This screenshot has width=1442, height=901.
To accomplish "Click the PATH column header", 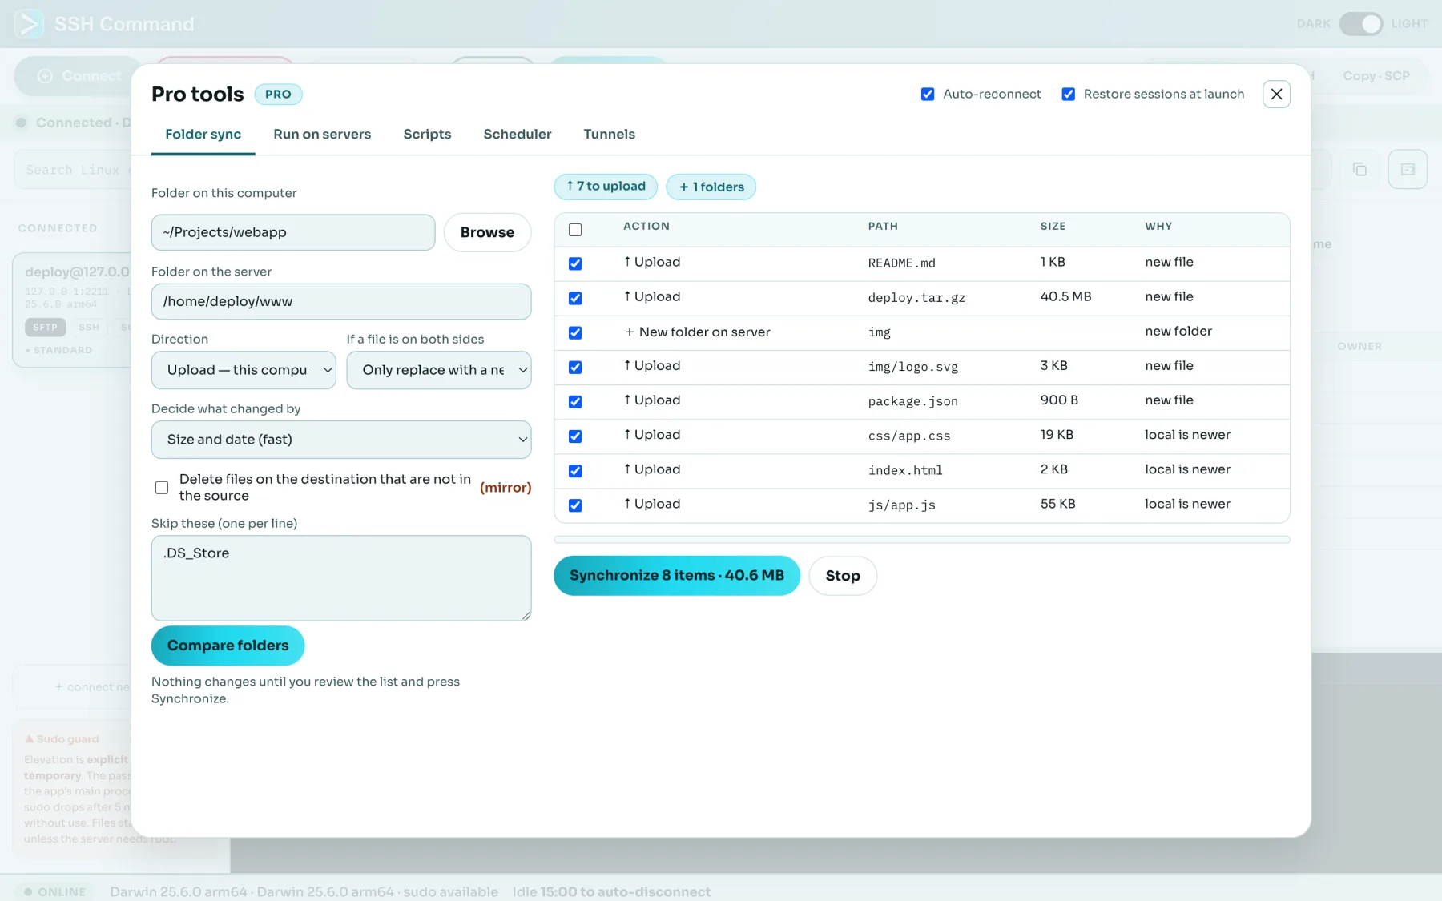I will click(883, 227).
